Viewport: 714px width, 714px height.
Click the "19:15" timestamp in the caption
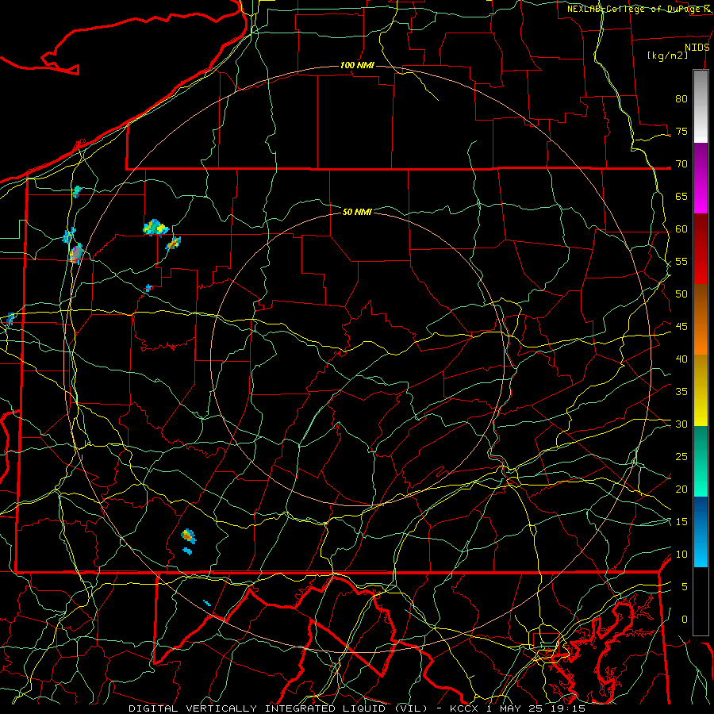[566, 708]
